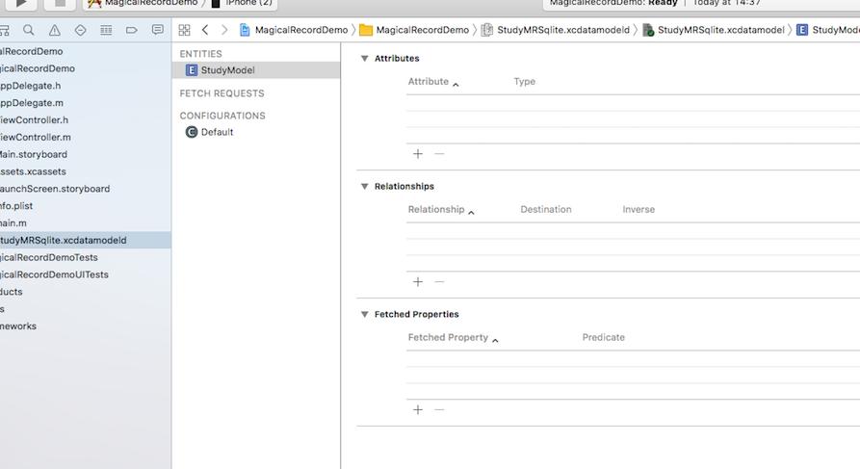This screenshot has height=469, width=860.
Task: Remove fetched property with minus button
Action: tap(439, 409)
